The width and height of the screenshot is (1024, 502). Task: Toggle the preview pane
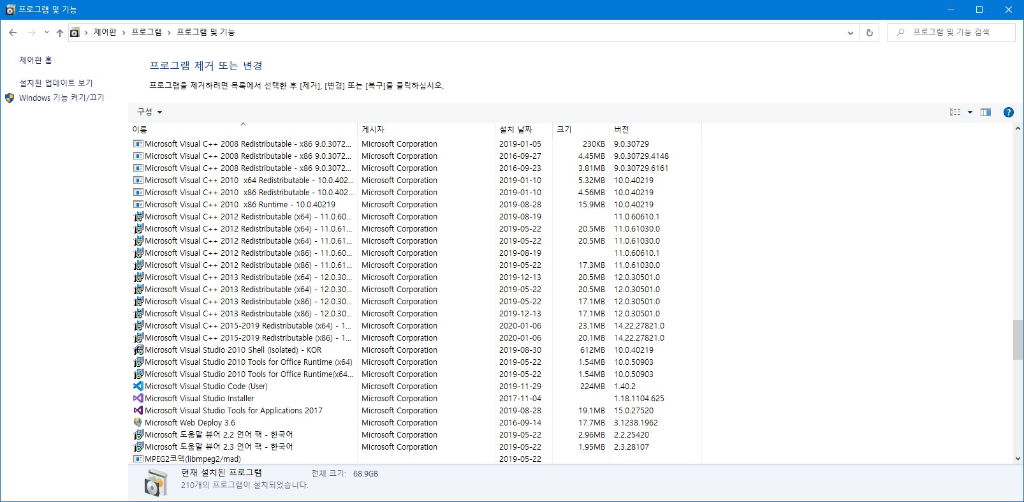[x=986, y=112]
